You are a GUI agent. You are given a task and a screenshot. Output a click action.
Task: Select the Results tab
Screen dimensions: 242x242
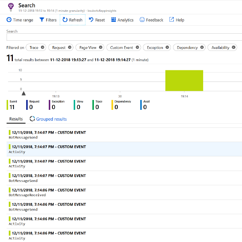[16, 119]
